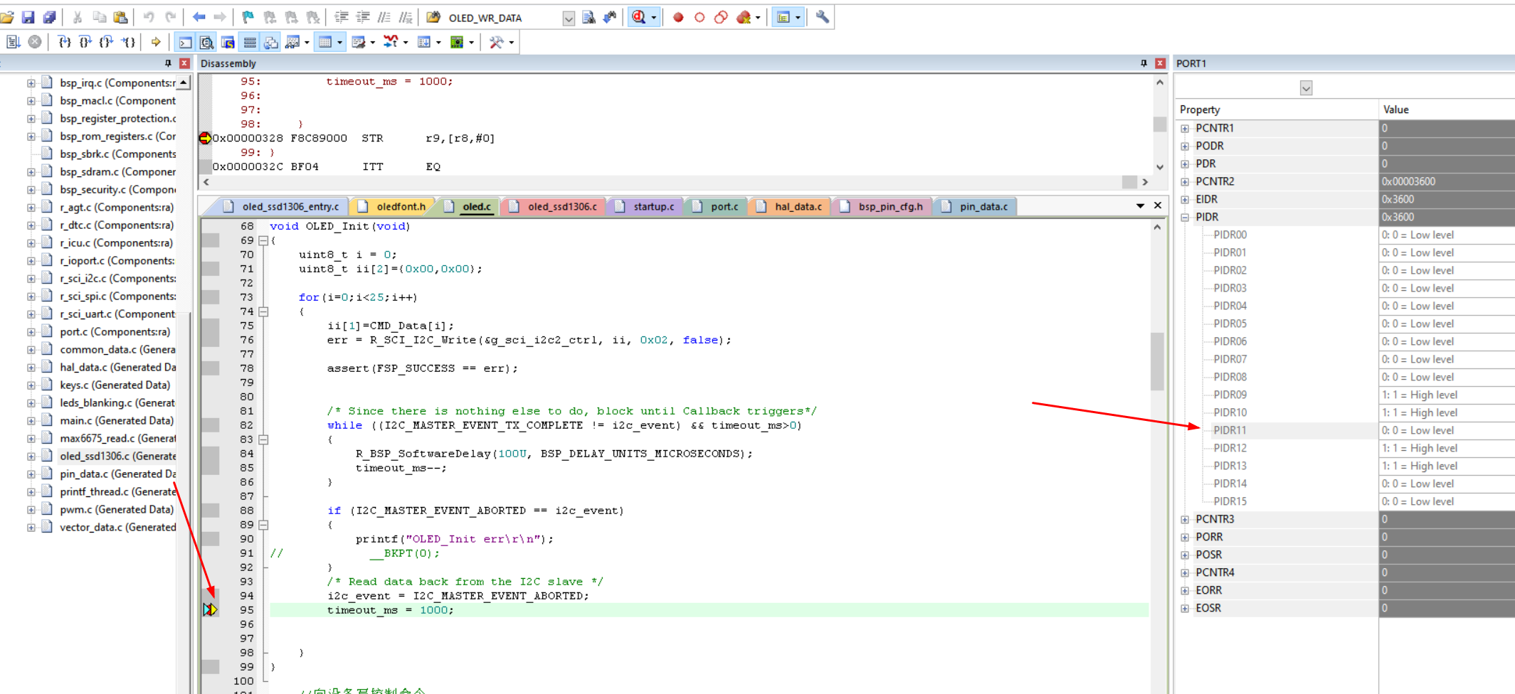1515x694 pixels.
Task: Insert breakpoint with red dot icon
Action: [678, 17]
